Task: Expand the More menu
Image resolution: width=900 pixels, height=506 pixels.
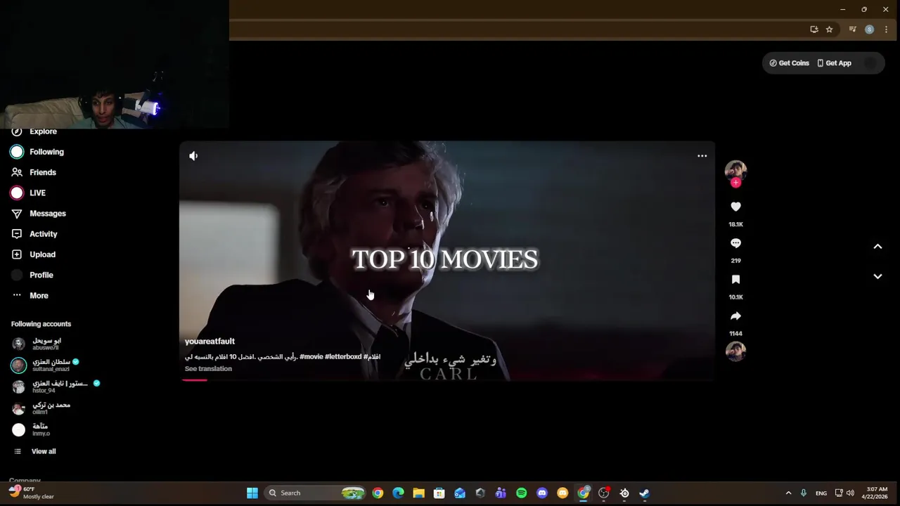Action: (39, 296)
